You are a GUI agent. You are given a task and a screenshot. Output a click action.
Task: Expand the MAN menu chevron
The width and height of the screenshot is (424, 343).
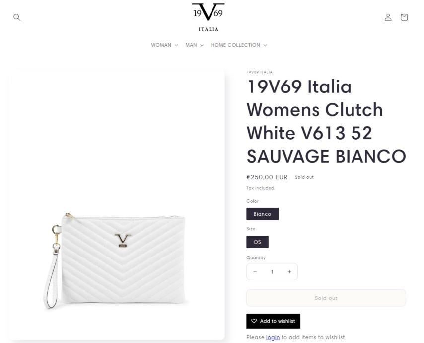pos(202,45)
